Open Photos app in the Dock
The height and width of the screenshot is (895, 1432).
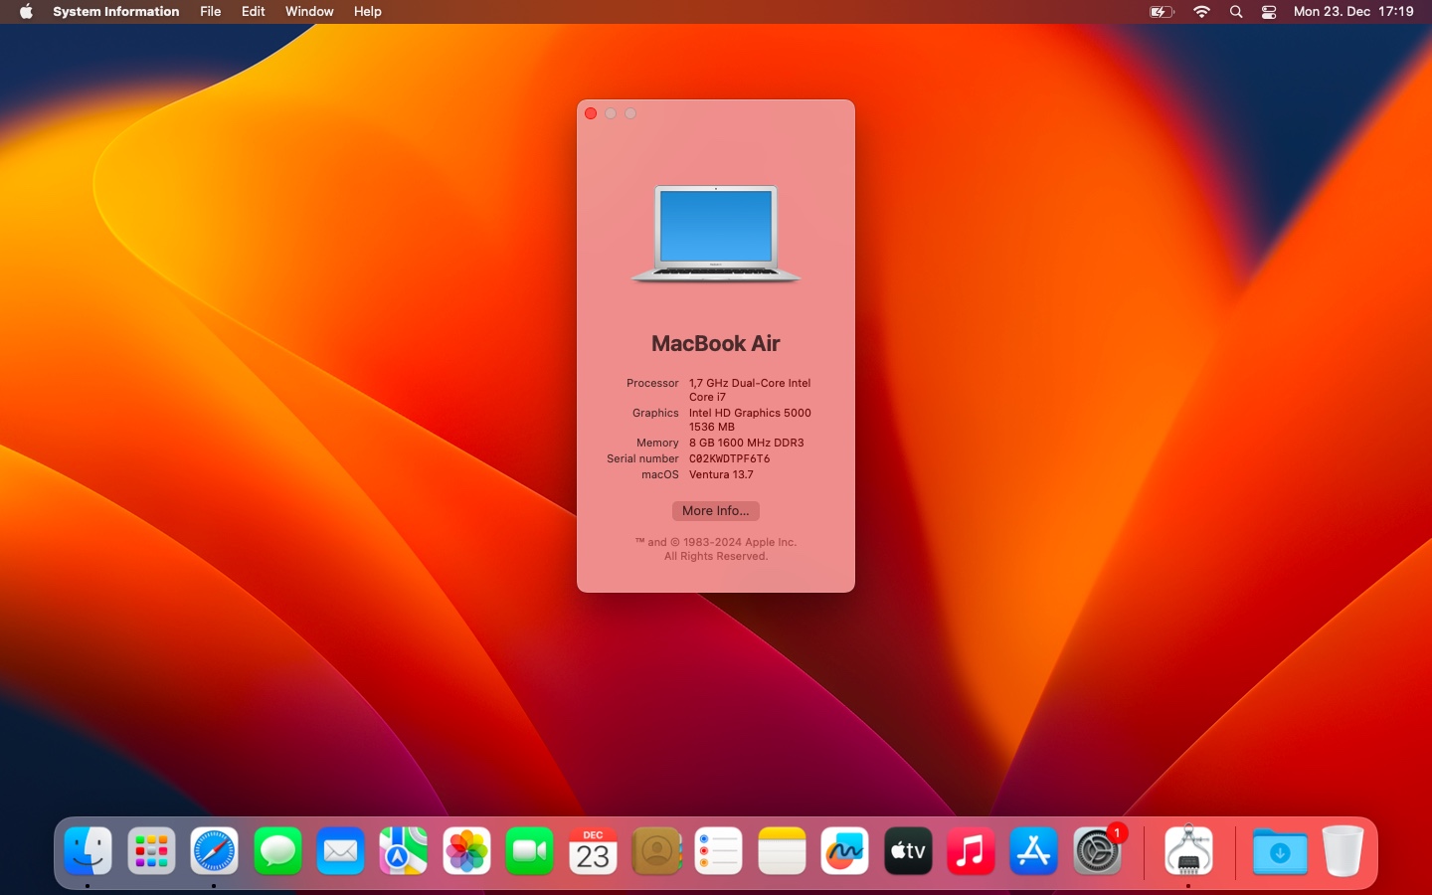click(x=466, y=851)
